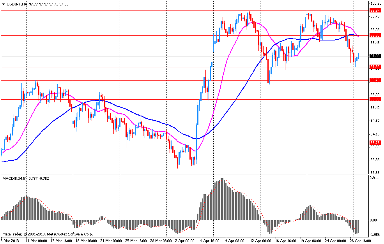
Task: Click the 18 Mar 08:00 time axis label
Action: click(x=86, y=241)
